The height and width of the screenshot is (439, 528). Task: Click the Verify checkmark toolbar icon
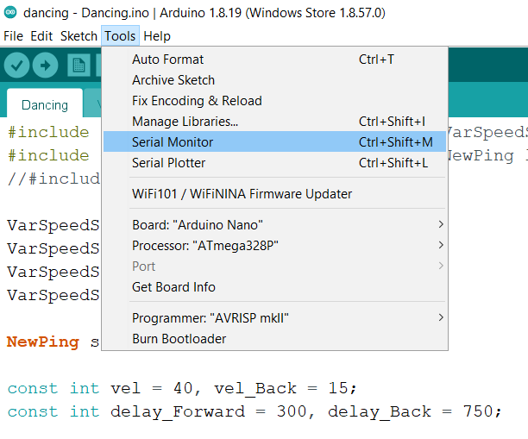click(x=16, y=66)
